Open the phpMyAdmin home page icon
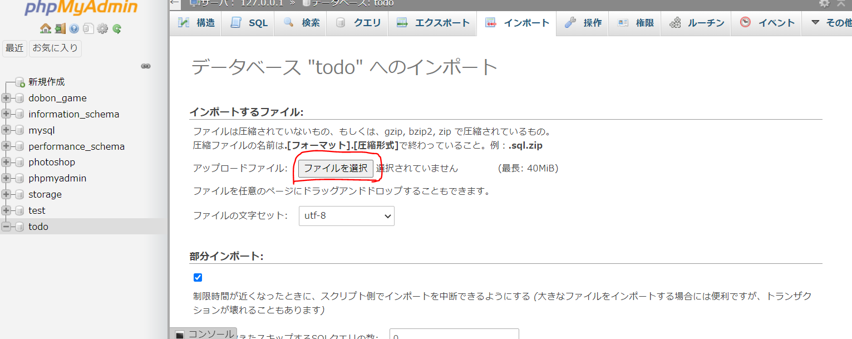Image resolution: width=852 pixels, height=339 pixels. point(46,27)
